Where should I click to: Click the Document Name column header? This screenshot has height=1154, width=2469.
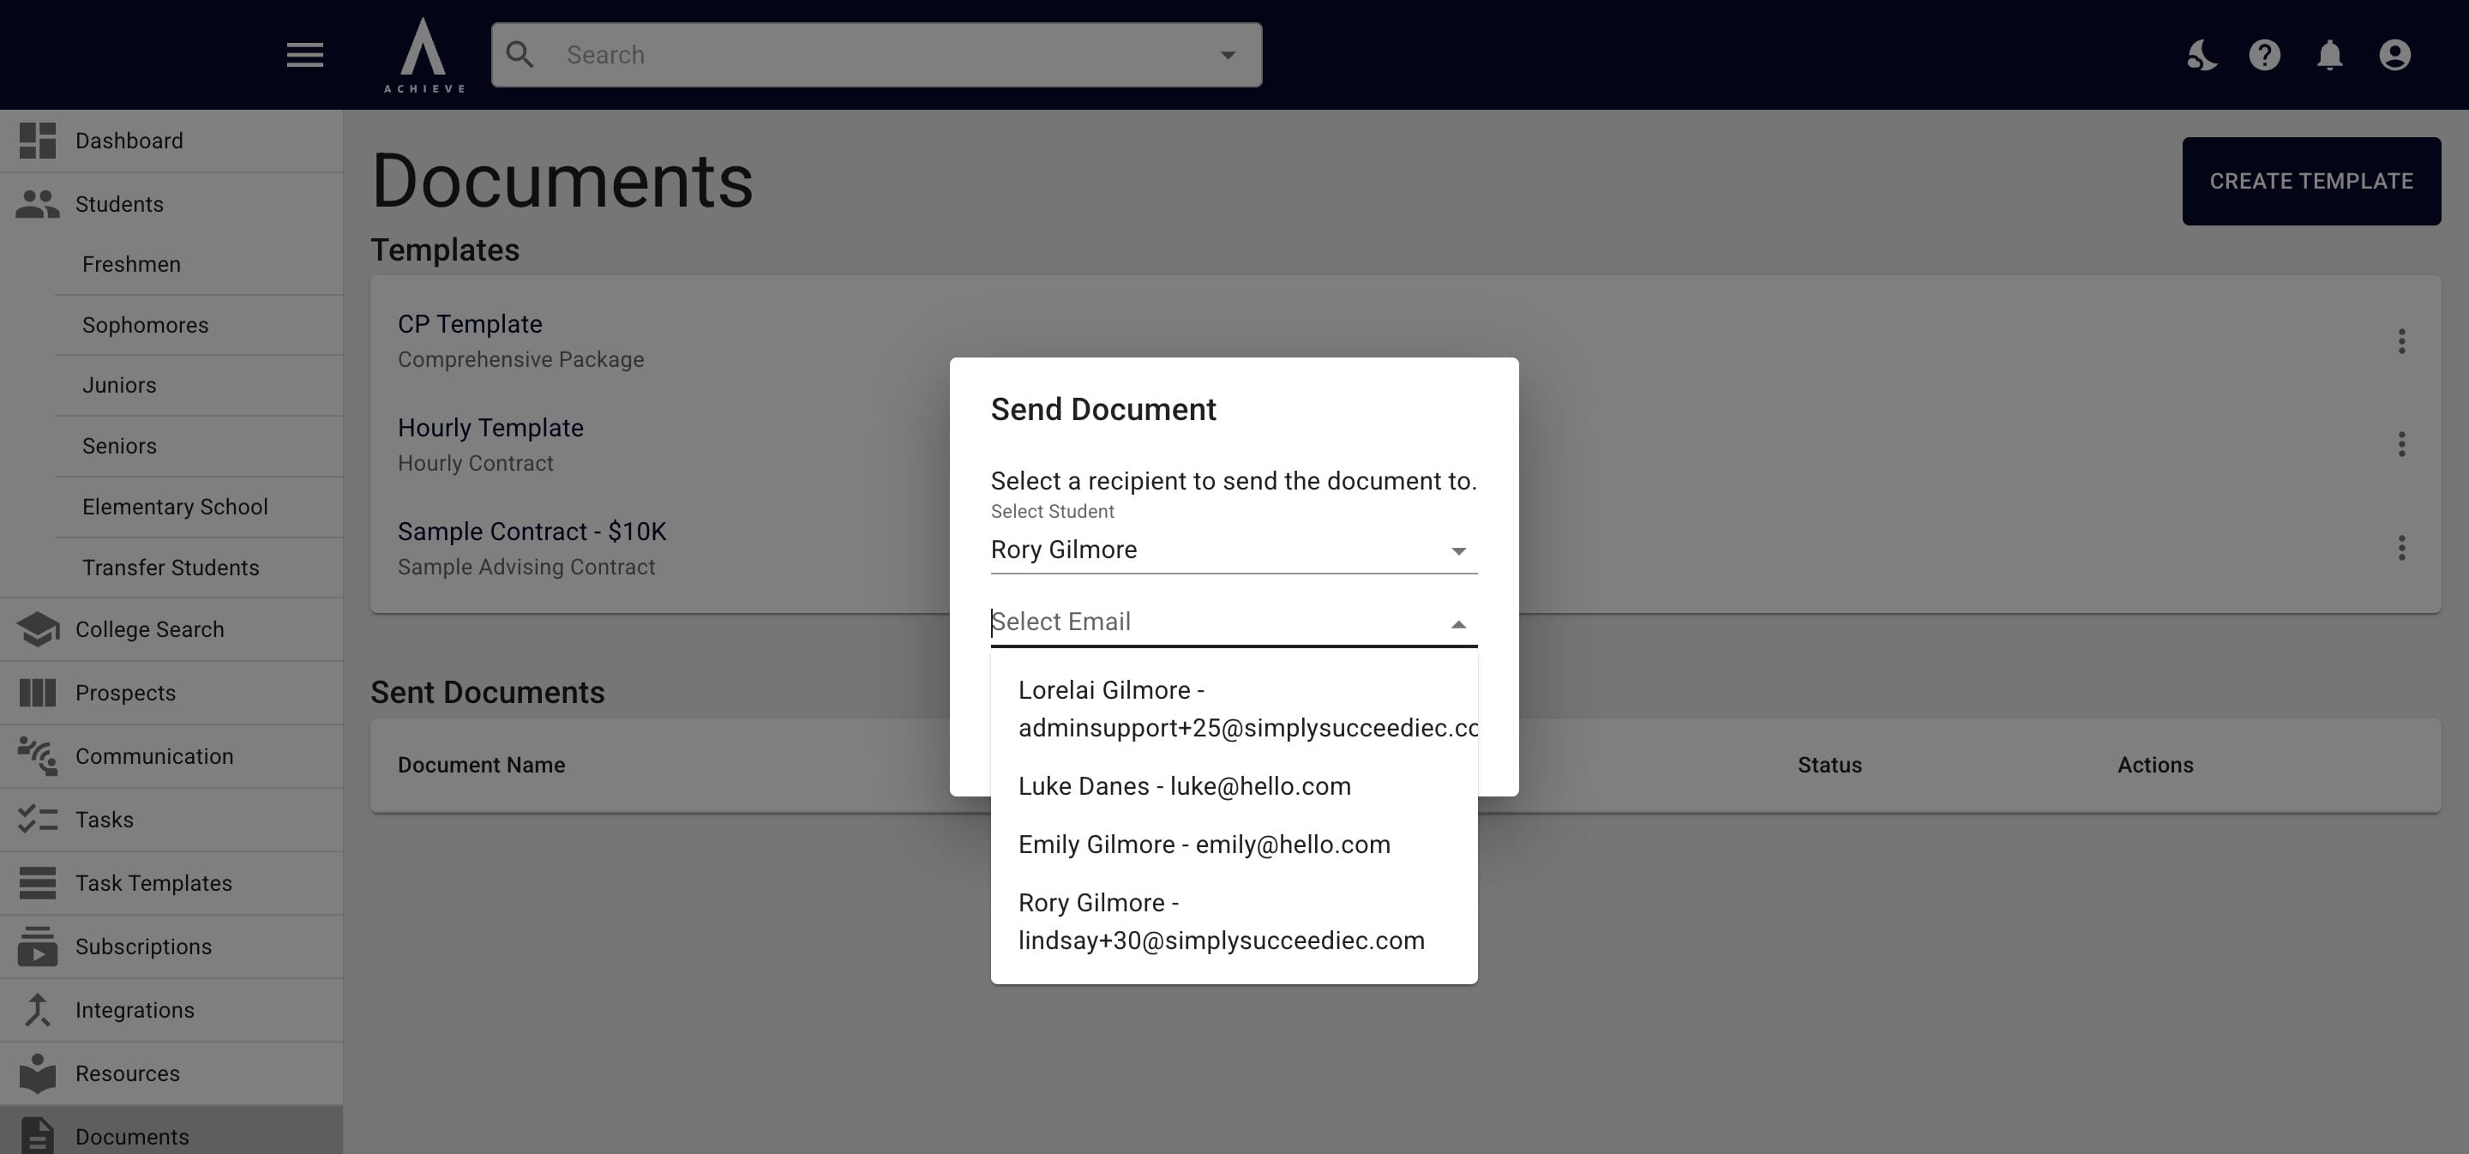coord(481,765)
